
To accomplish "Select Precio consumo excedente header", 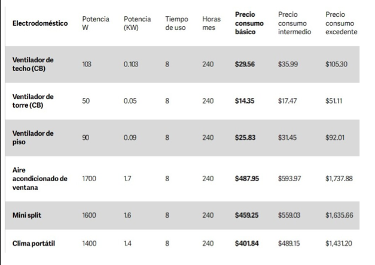I will tap(342, 23).
